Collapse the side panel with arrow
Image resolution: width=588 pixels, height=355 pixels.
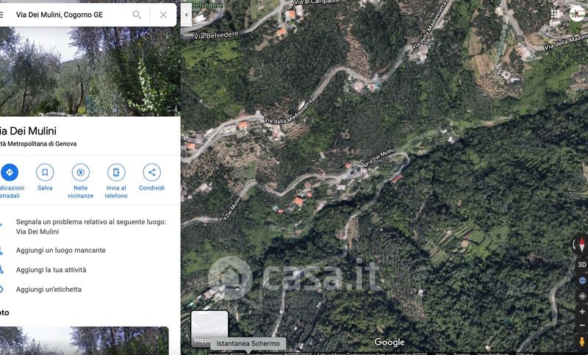tap(186, 15)
